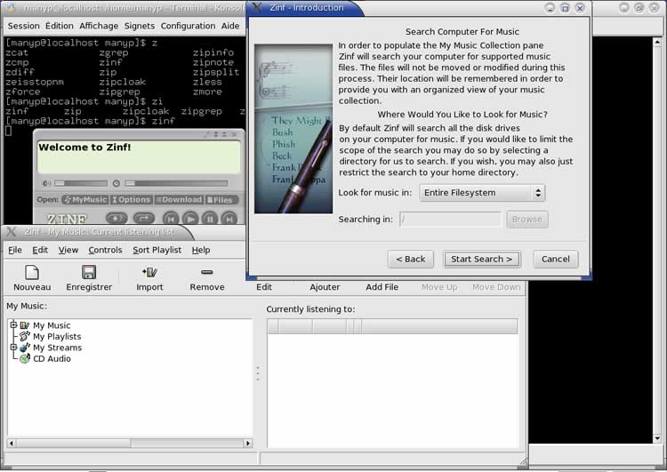Image resolution: width=667 pixels, height=472 pixels.
Task: Toggle shuffle button in Zinf player
Action: [x=117, y=219]
